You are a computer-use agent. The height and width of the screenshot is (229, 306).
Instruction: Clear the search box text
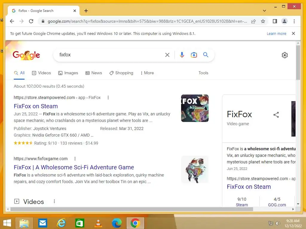pyautogui.click(x=167, y=55)
